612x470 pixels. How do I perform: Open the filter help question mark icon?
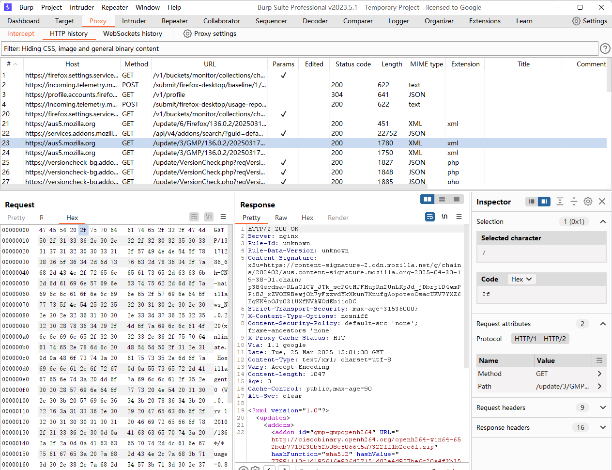[x=605, y=48]
